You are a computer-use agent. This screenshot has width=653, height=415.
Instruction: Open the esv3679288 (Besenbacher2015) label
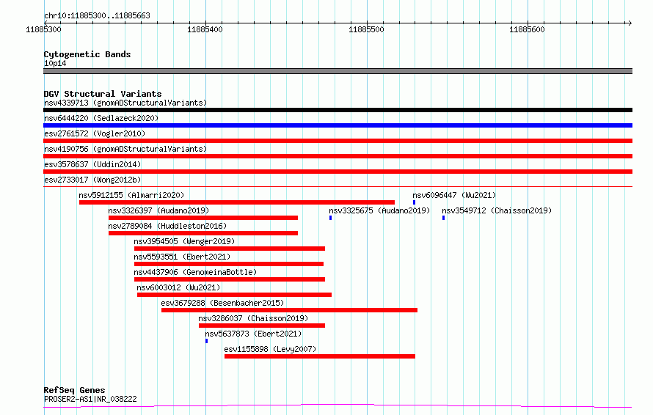222,303
